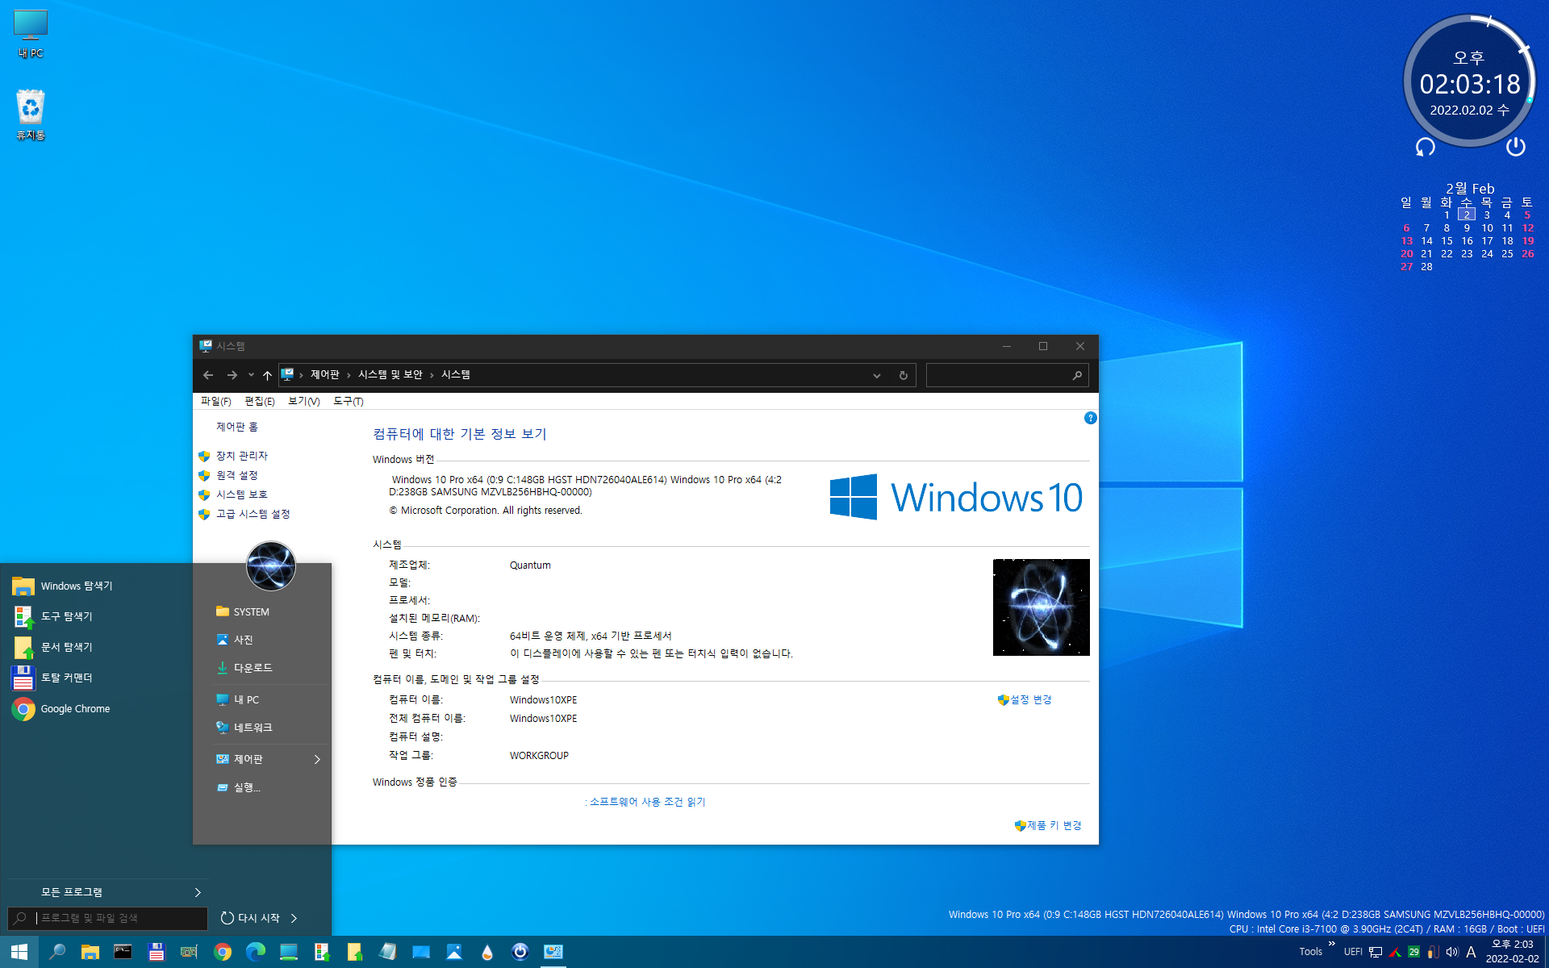The height and width of the screenshot is (968, 1549).
Task: Click the System window search box
Action: (x=1007, y=375)
